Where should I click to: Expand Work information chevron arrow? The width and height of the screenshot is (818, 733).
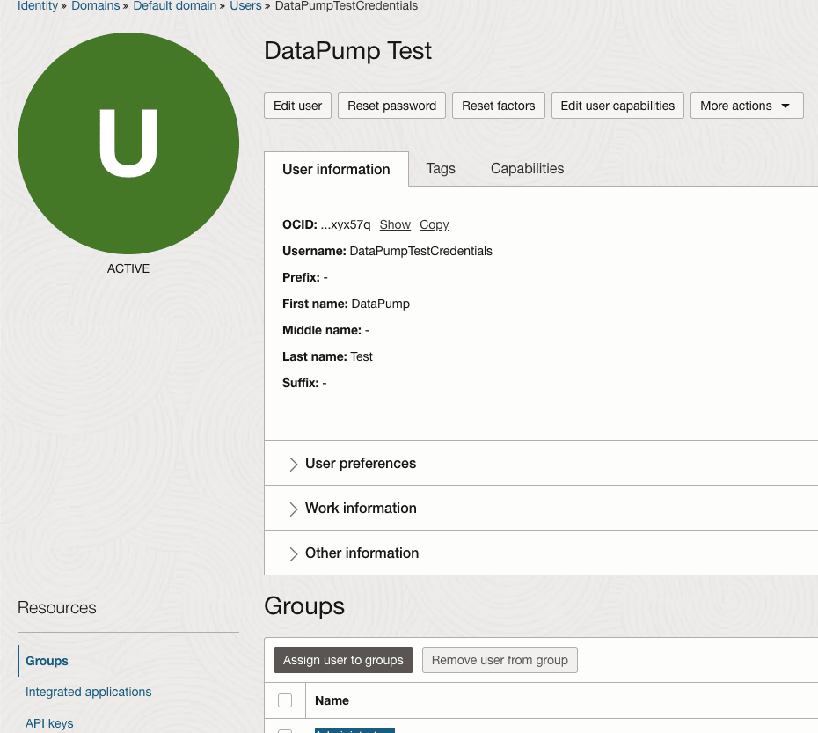[x=293, y=509]
